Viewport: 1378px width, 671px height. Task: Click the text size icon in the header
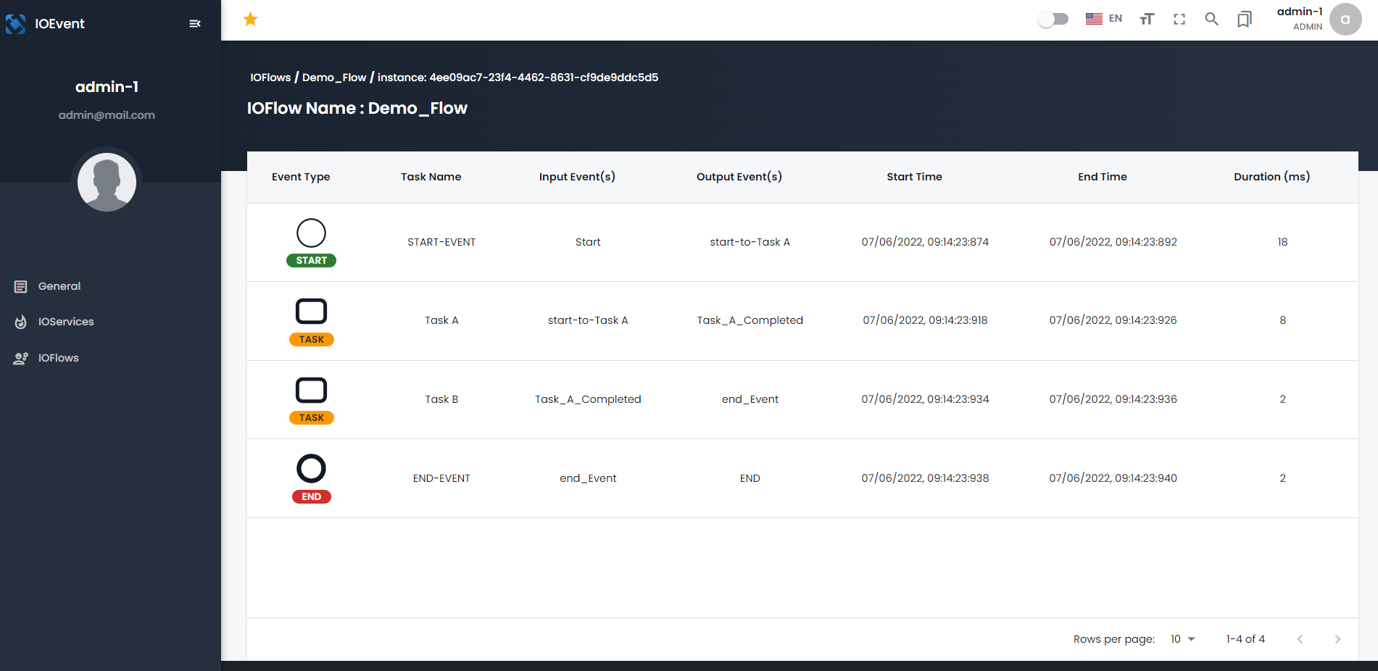tap(1146, 20)
